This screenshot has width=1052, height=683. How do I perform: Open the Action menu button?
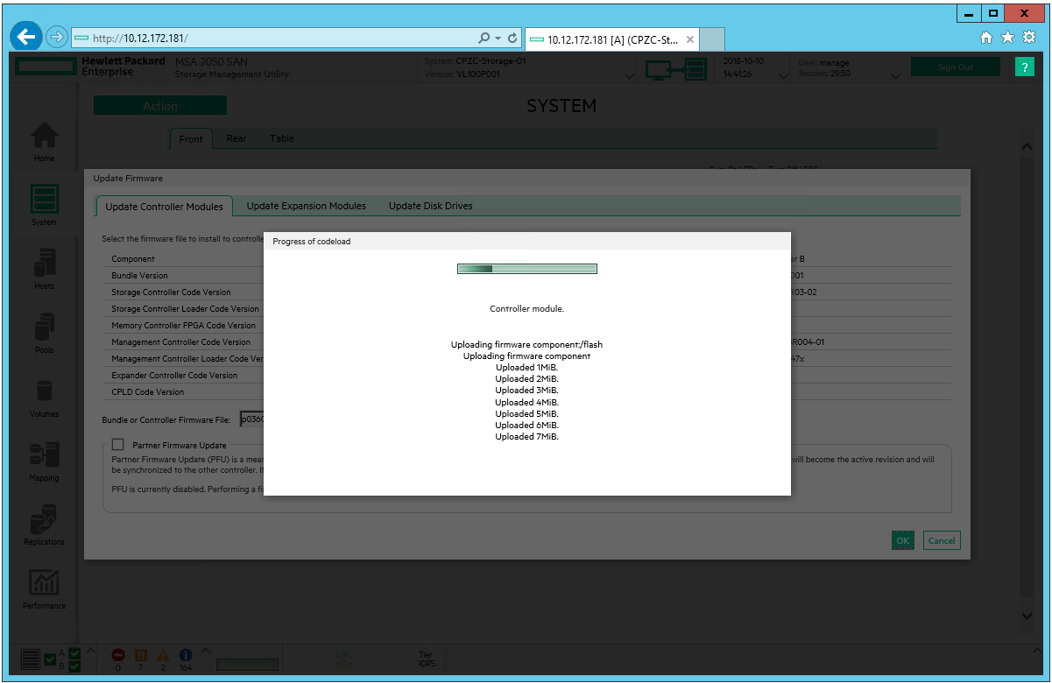coord(160,106)
